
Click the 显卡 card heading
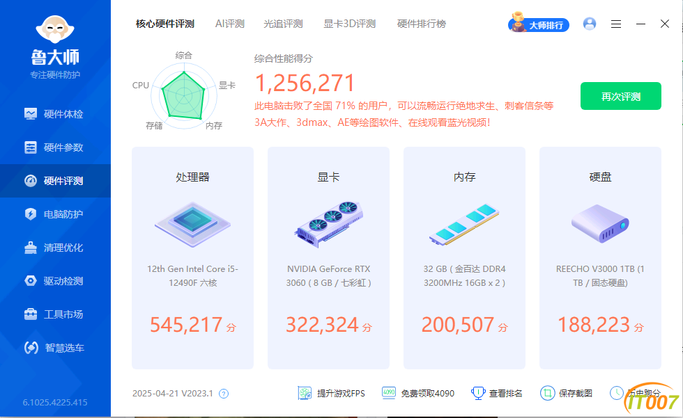click(328, 177)
